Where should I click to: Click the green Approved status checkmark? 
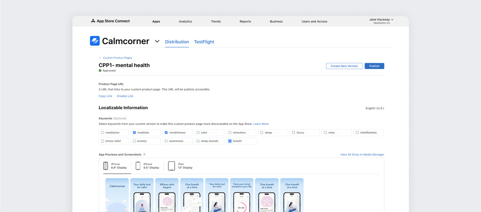tap(100, 71)
